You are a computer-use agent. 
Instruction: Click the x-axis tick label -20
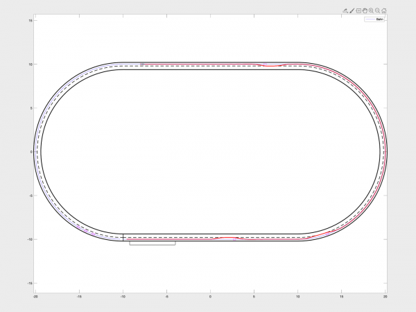pos(35,296)
